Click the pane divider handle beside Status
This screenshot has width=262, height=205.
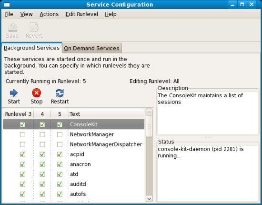(154, 144)
